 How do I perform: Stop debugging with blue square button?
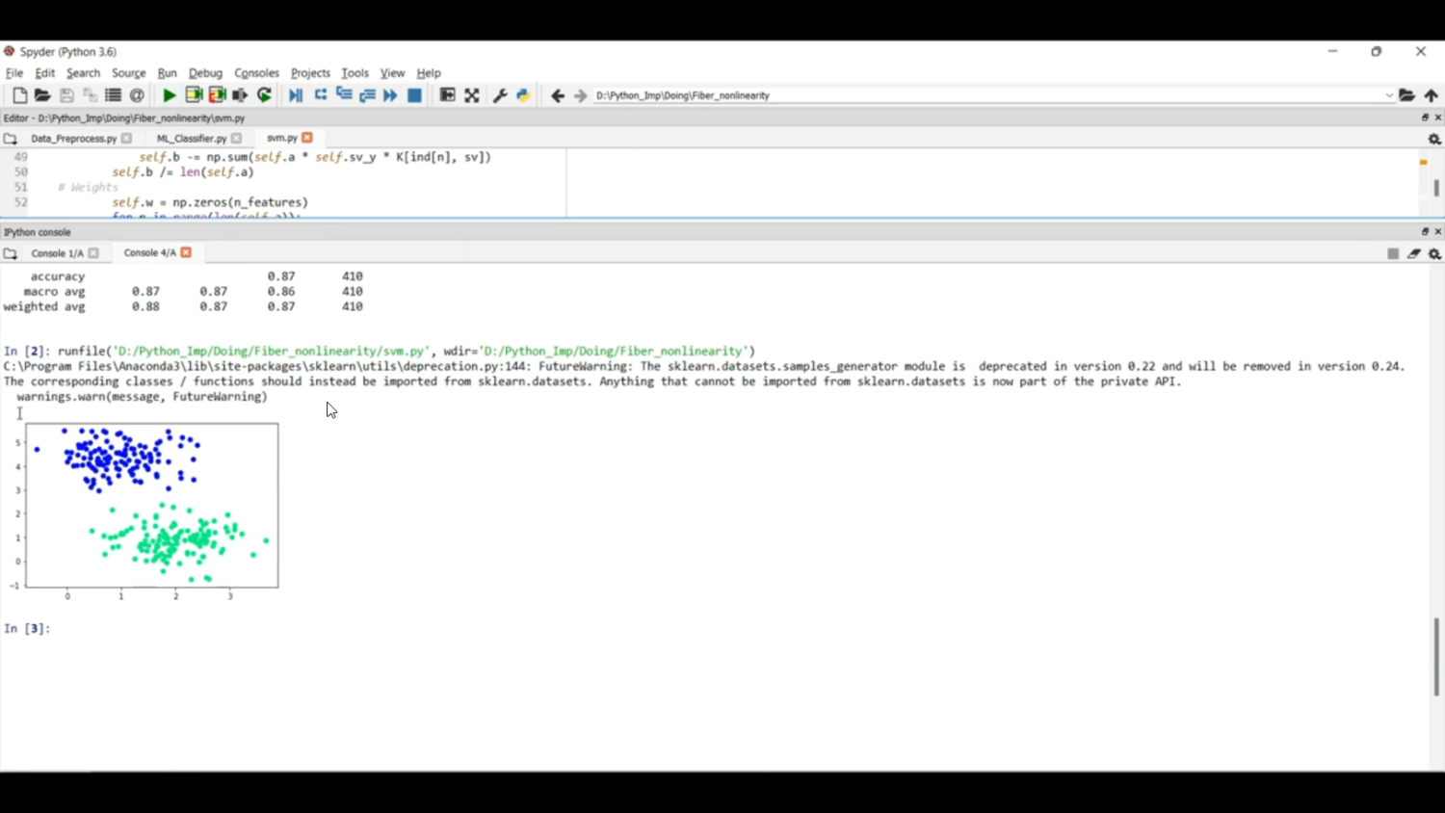pyautogui.click(x=415, y=95)
